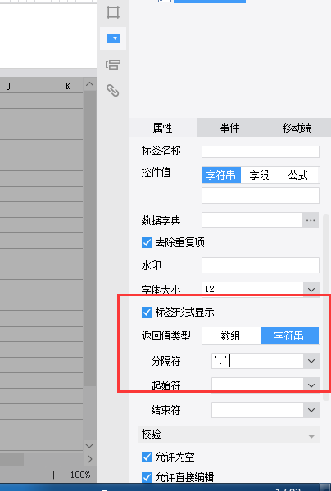Select the widget settings dropdown icon
This screenshot has width=331, height=491.
(x=113, y=38)
